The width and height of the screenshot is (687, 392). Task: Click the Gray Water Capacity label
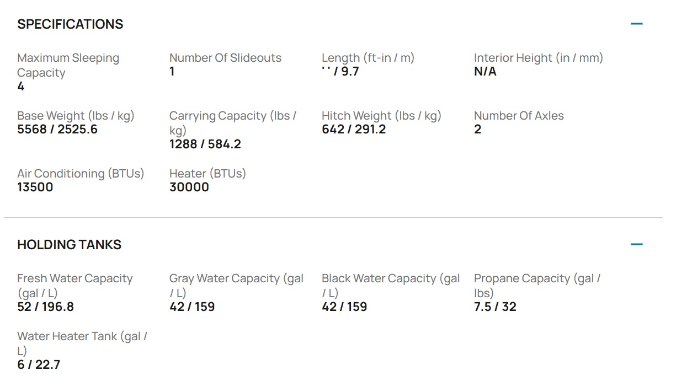(236, 286)
